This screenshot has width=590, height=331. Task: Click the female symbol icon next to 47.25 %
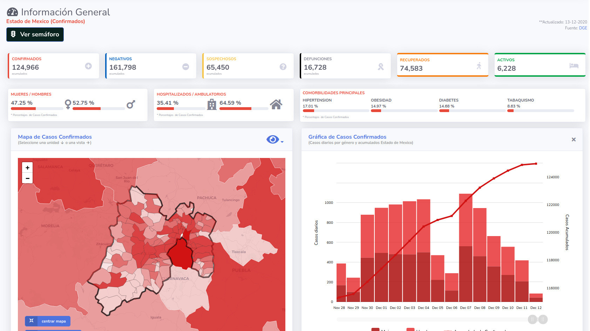(68, 104)
